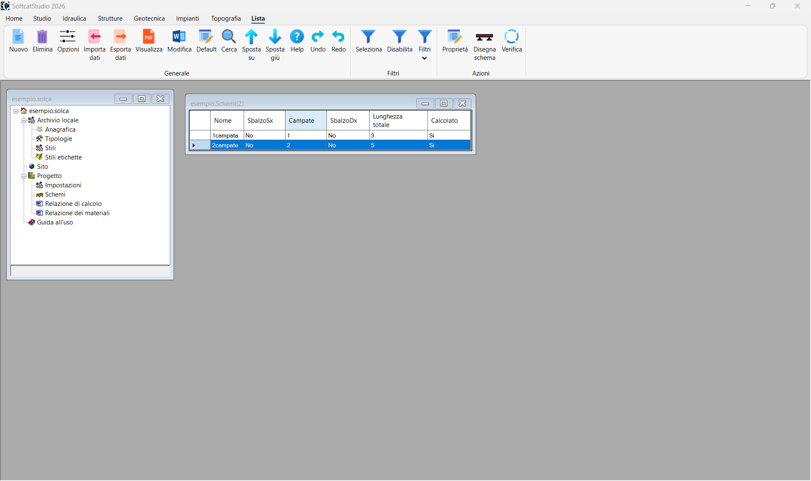The height and width of the screenshot is (481, 811).
Task: Select the 1campata row name cell
Action: 227,135
